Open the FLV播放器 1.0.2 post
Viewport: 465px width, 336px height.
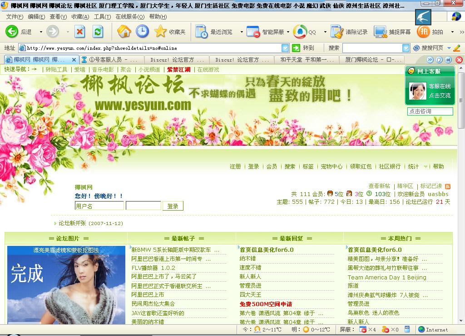[153, 268]
